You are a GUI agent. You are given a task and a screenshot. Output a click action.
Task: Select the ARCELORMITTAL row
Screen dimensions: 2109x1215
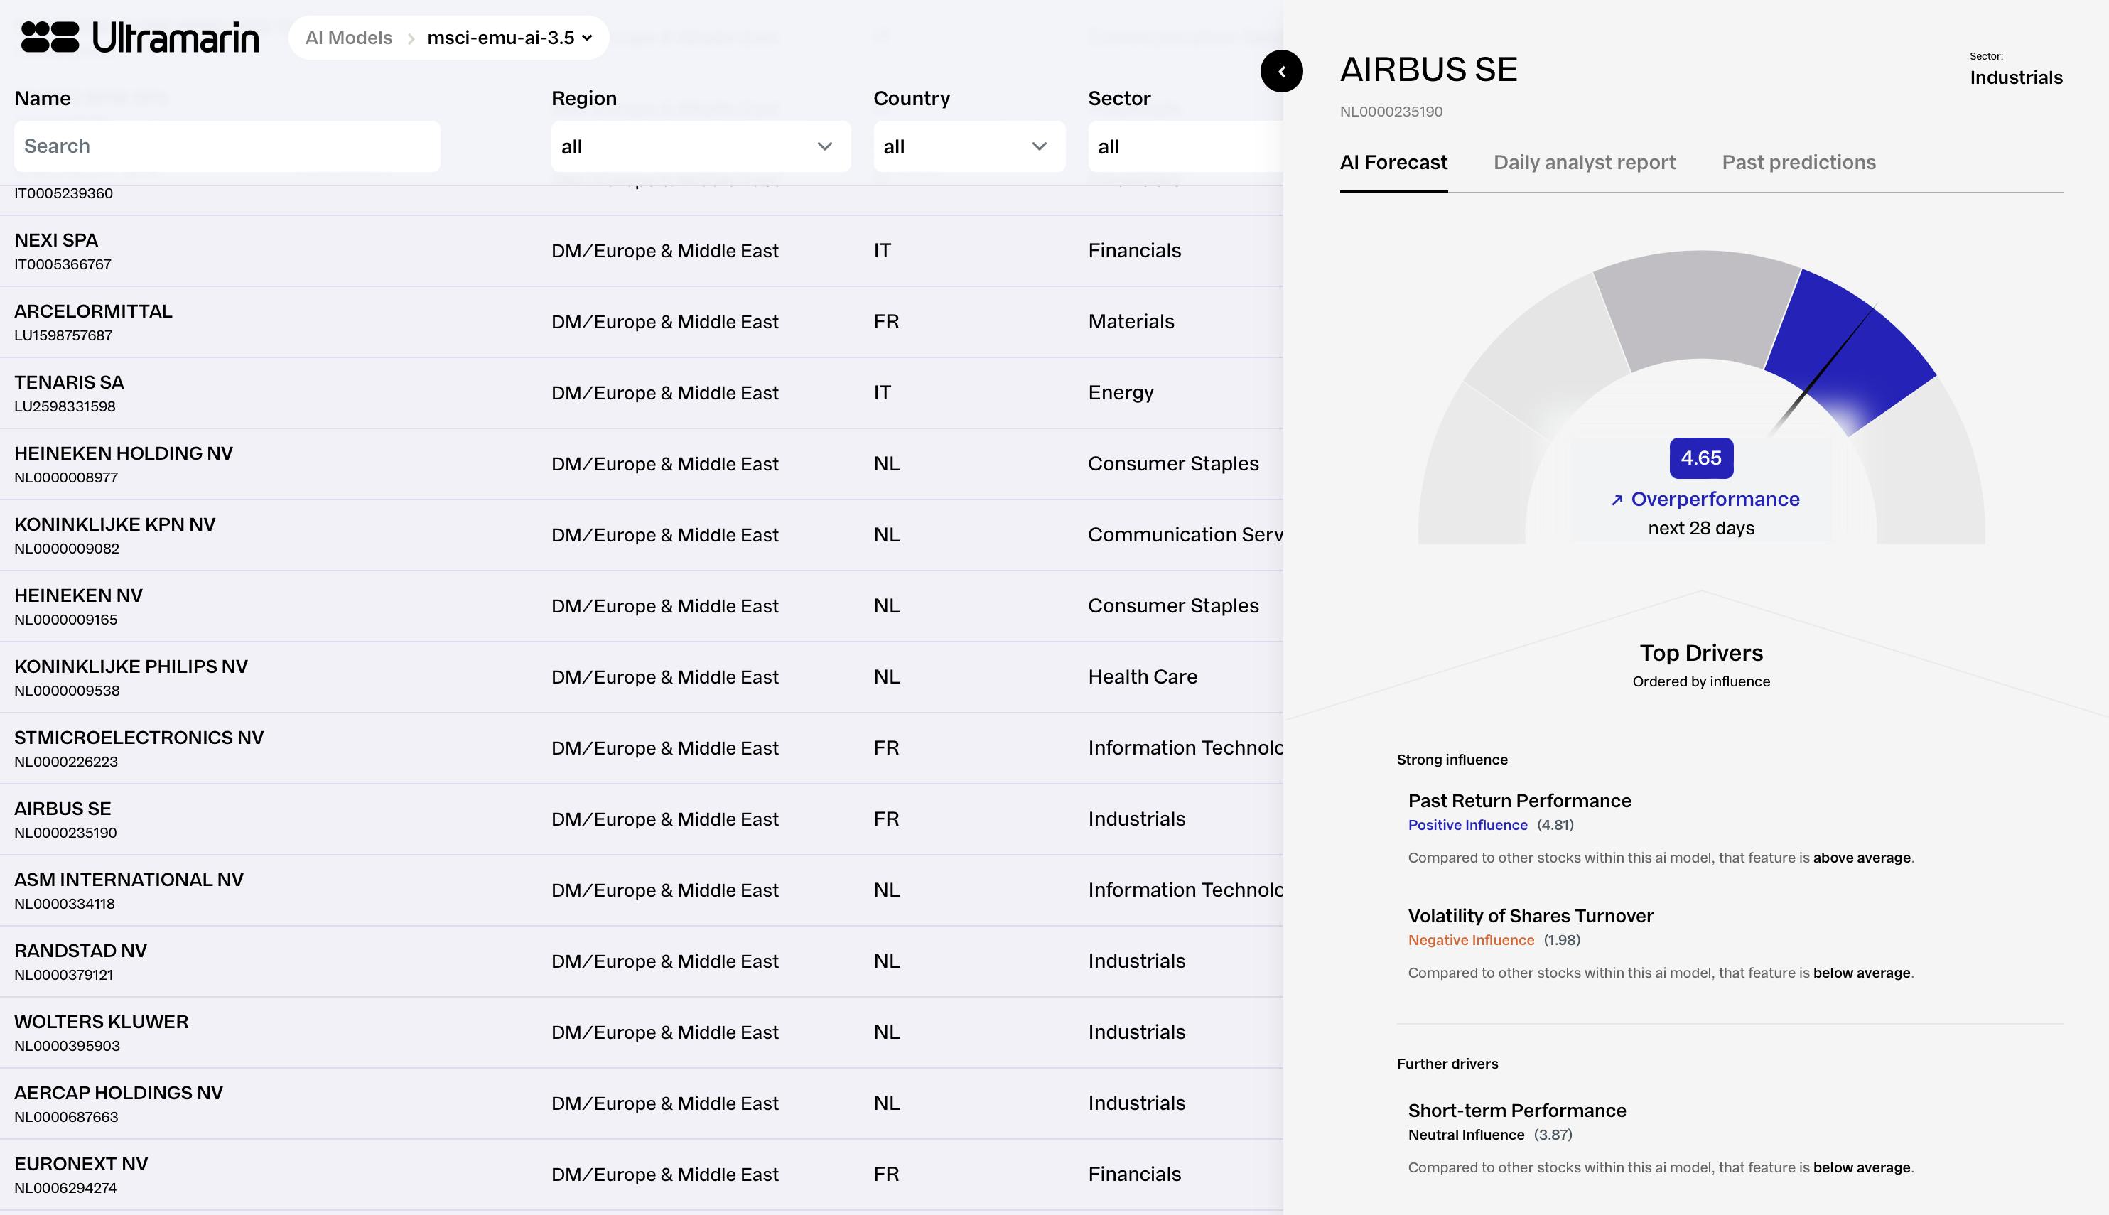click(641, 322)
